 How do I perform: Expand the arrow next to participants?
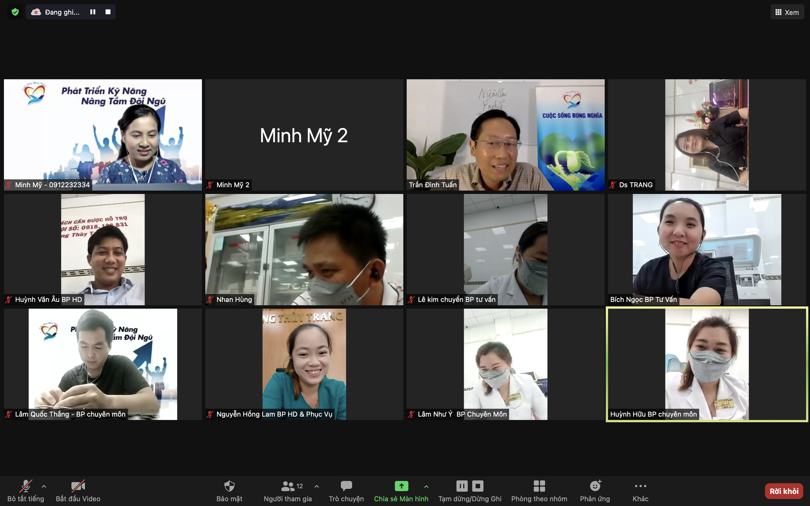click(317, 486)
